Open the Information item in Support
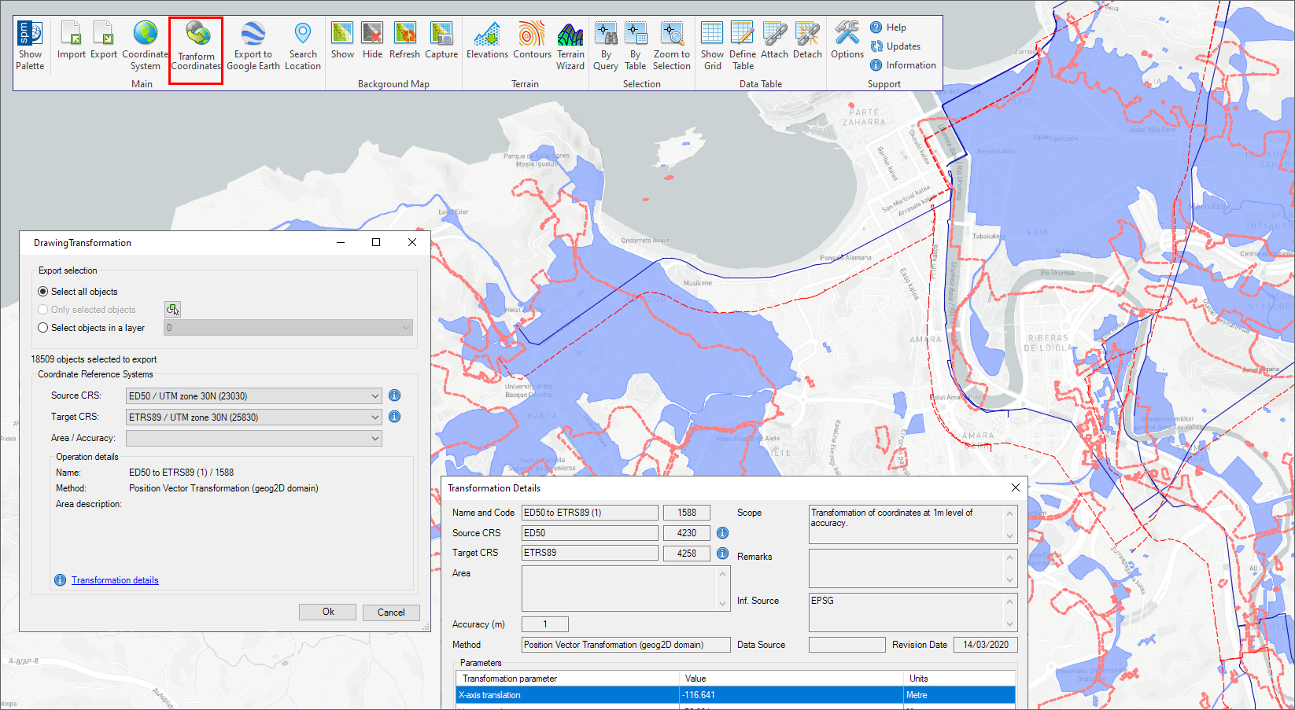 [903, 65]
